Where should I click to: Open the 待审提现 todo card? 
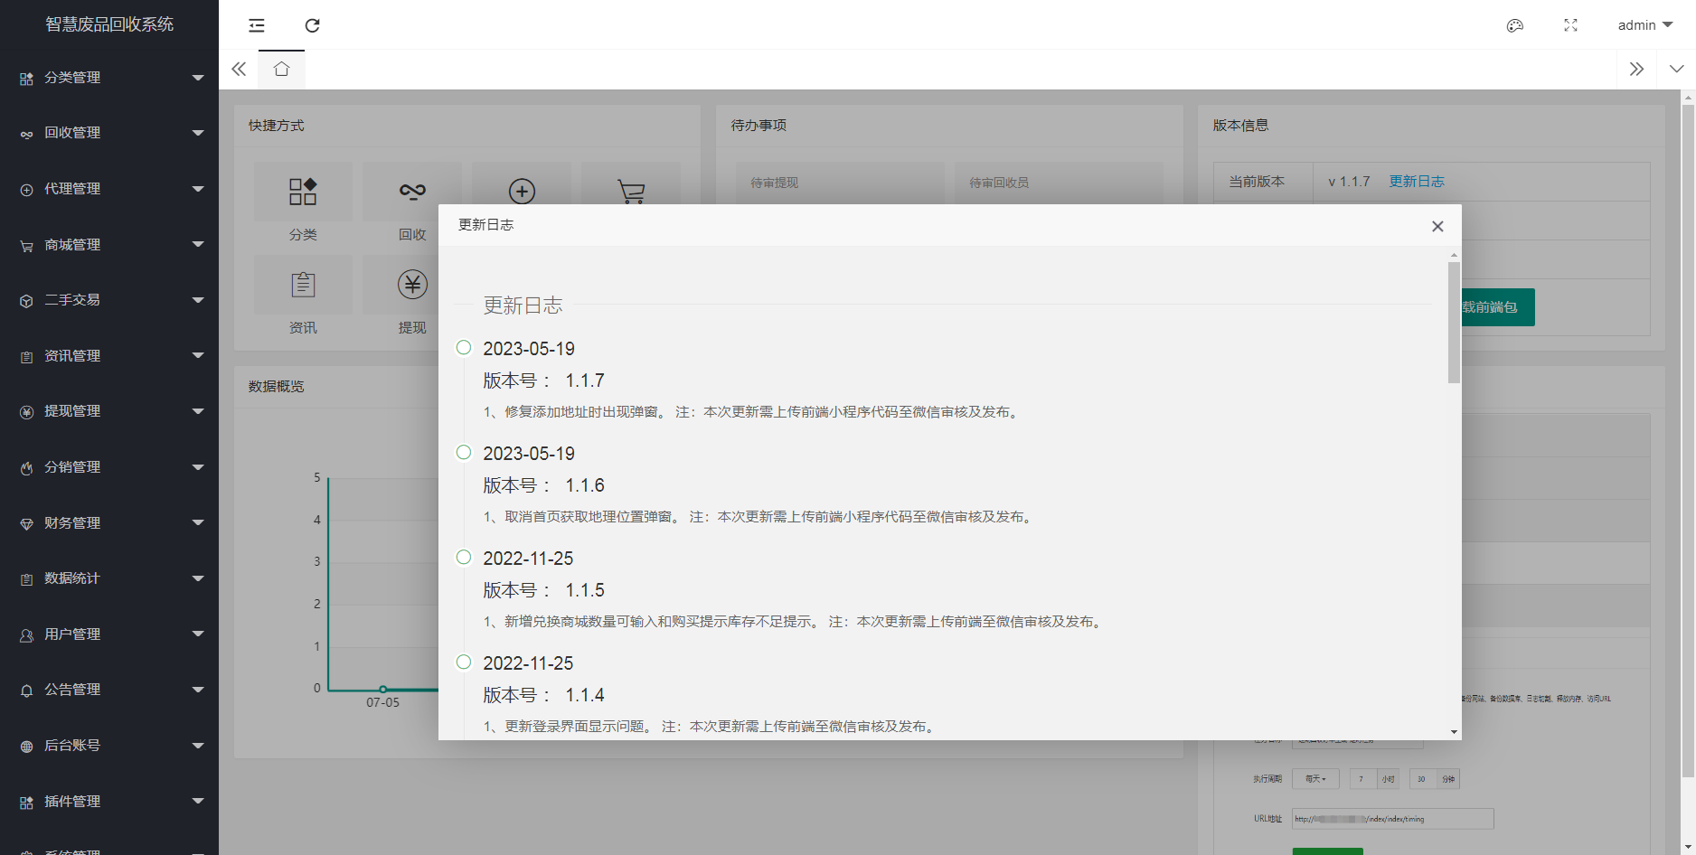[x=840, y=183]
